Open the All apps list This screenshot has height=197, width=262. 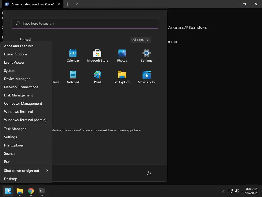(x=140, y=40)
